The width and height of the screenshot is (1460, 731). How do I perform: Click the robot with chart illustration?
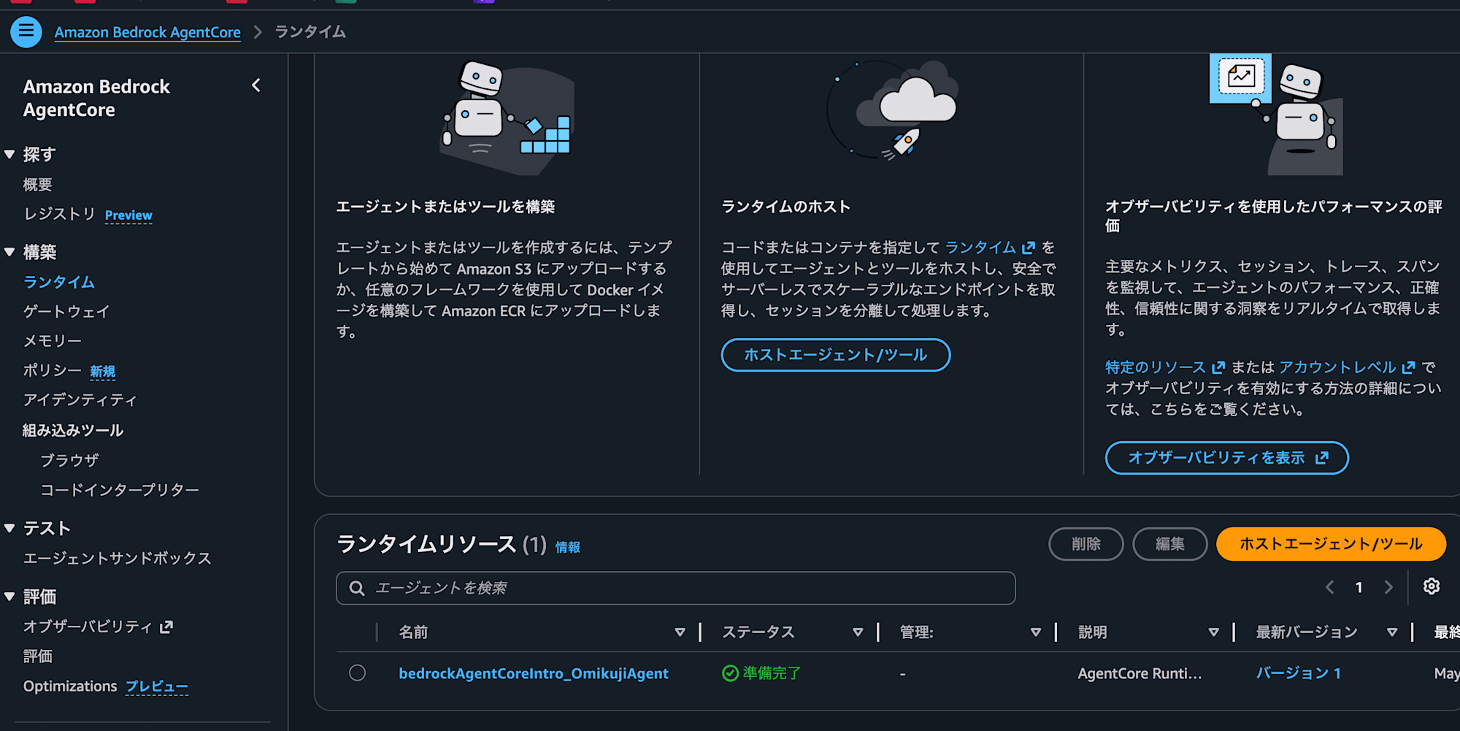tap(1276, 115)
